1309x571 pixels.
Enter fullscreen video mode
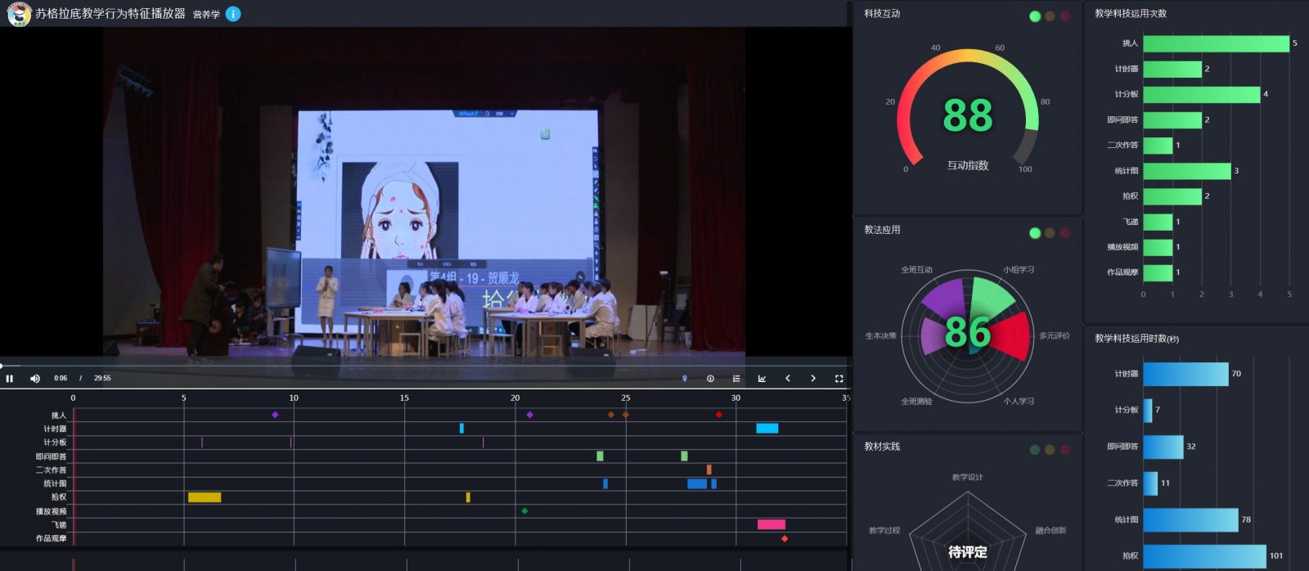tap(839, 379)
